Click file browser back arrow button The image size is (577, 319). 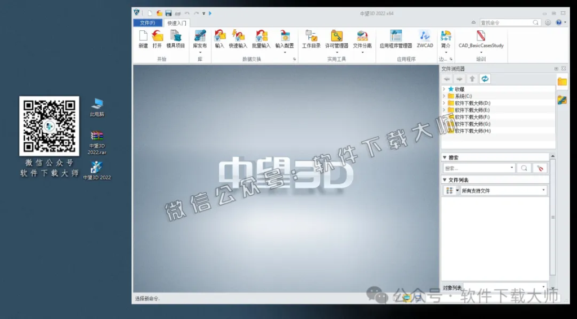point(447,79)
